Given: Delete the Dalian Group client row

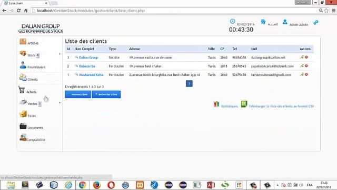Looking at the screenshot, I should pos(306,57).
